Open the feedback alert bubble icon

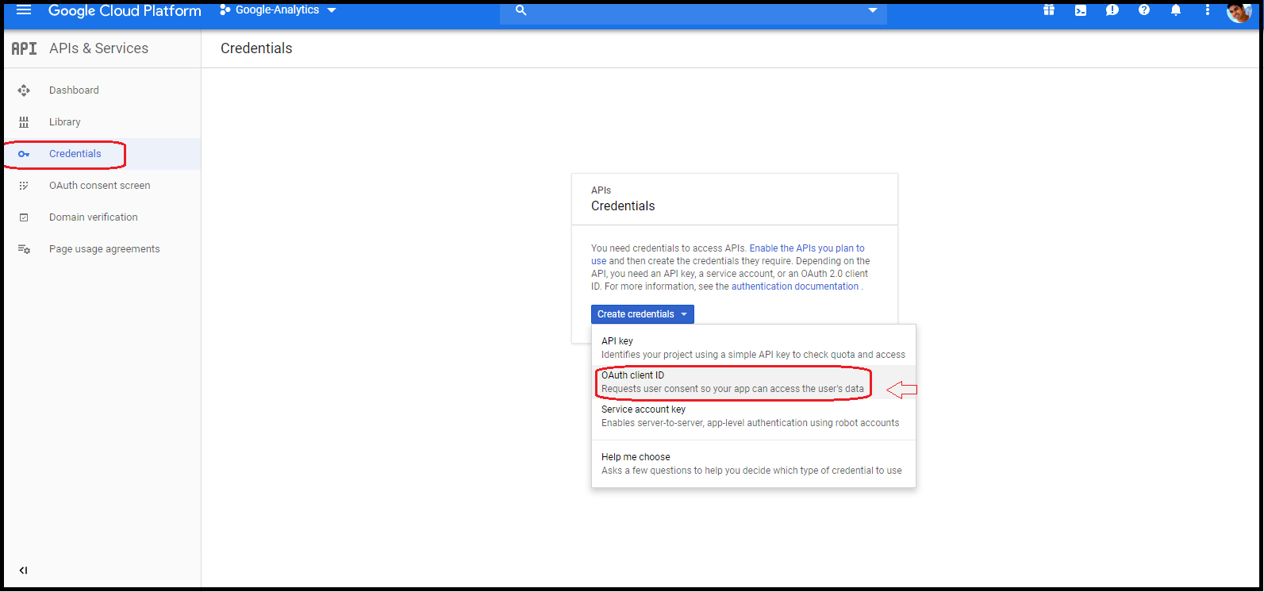(x=1112, y=10)
